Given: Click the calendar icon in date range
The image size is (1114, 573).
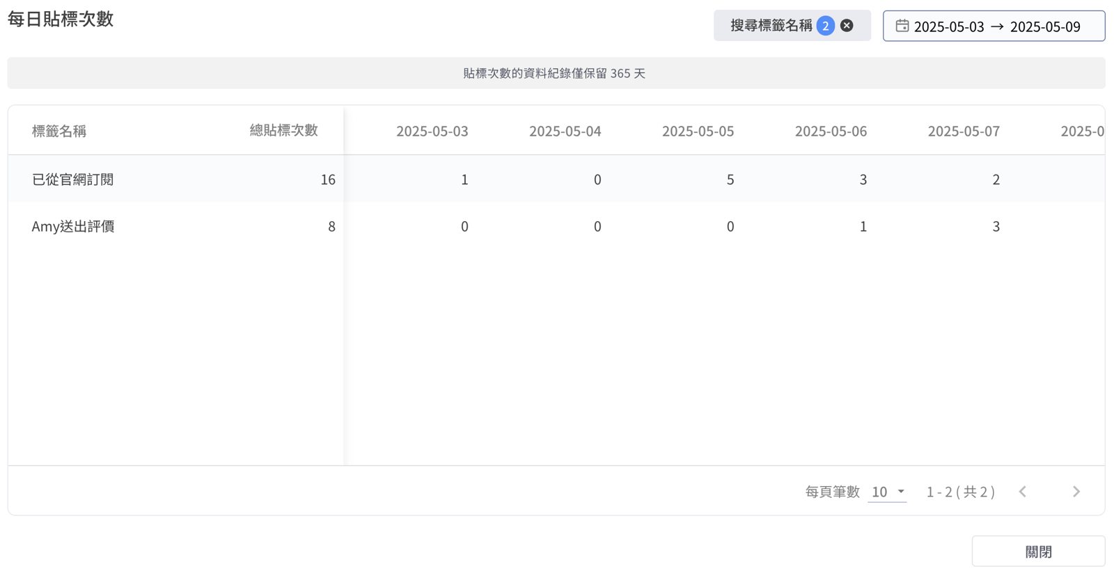Looking at the screenshot, I should click(902, 26).
